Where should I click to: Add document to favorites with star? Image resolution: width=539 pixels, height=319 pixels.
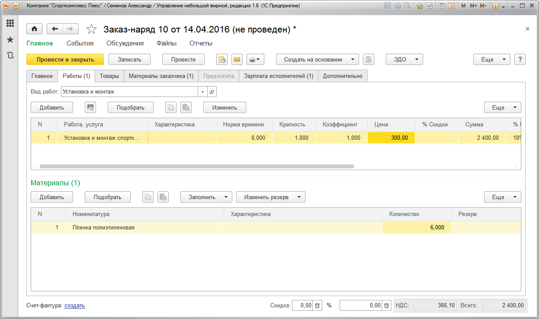(x=91, y=29)
